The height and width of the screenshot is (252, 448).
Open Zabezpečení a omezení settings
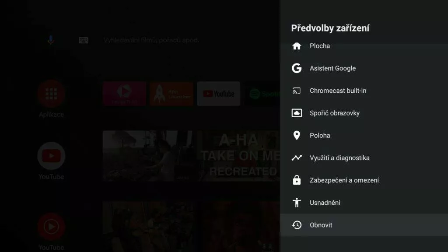click(364, 180)
